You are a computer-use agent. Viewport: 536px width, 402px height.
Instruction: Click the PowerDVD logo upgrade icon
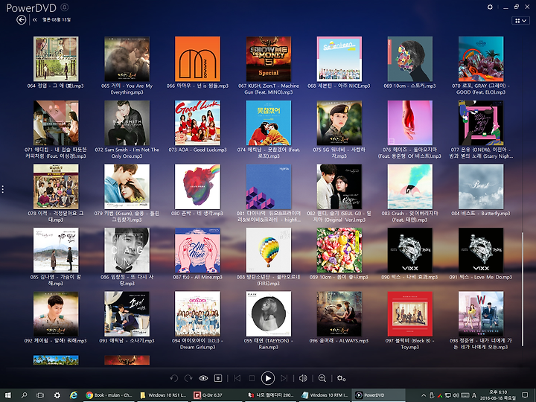coord(64,7)
